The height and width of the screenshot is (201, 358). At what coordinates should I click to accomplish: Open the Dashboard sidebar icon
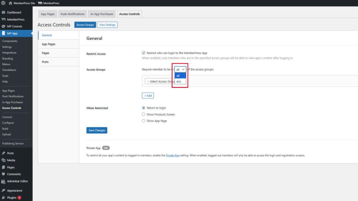(4, 12)
